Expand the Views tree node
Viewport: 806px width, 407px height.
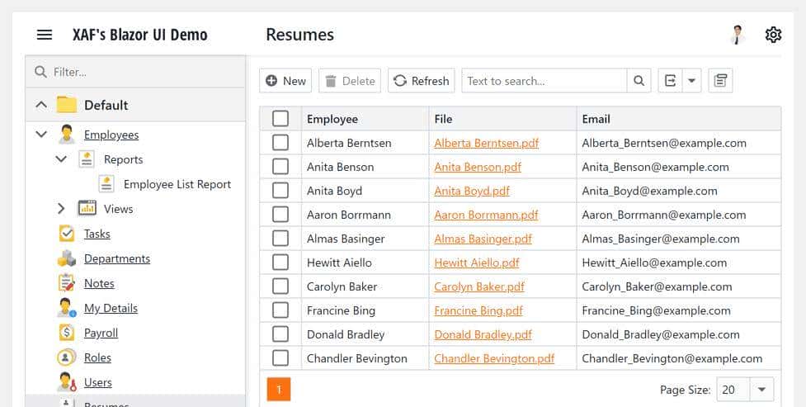tap(61, 209)
